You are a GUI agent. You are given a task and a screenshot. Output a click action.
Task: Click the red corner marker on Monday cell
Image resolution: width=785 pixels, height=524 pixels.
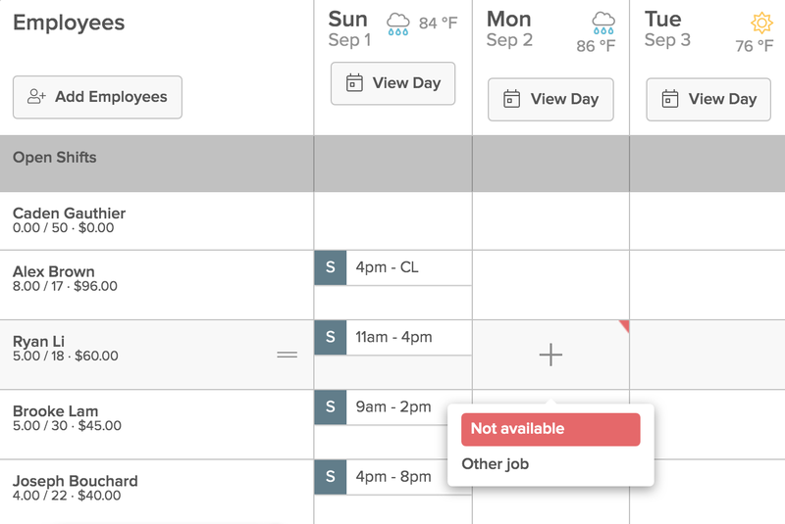(625, 325)
